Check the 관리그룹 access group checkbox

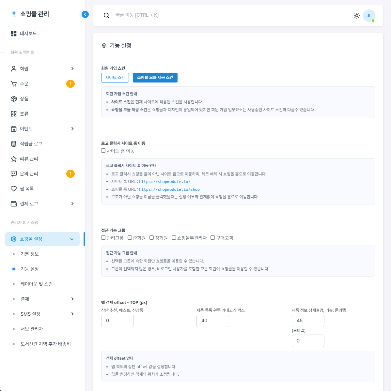tap(103, 238)
